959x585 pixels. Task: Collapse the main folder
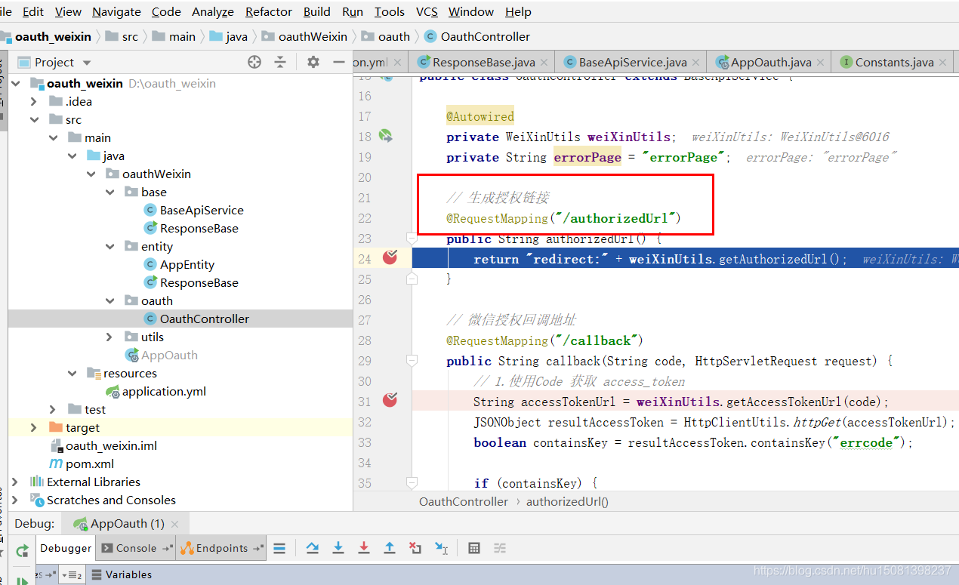click(53, 137)
